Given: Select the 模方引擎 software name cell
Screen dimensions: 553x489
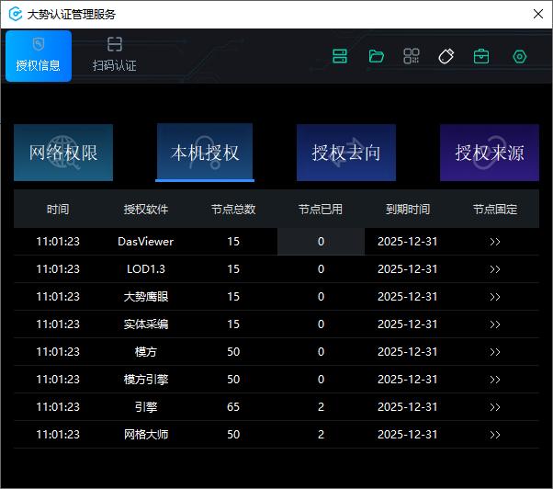Looking at the screenshot, I should coord(146,380).
